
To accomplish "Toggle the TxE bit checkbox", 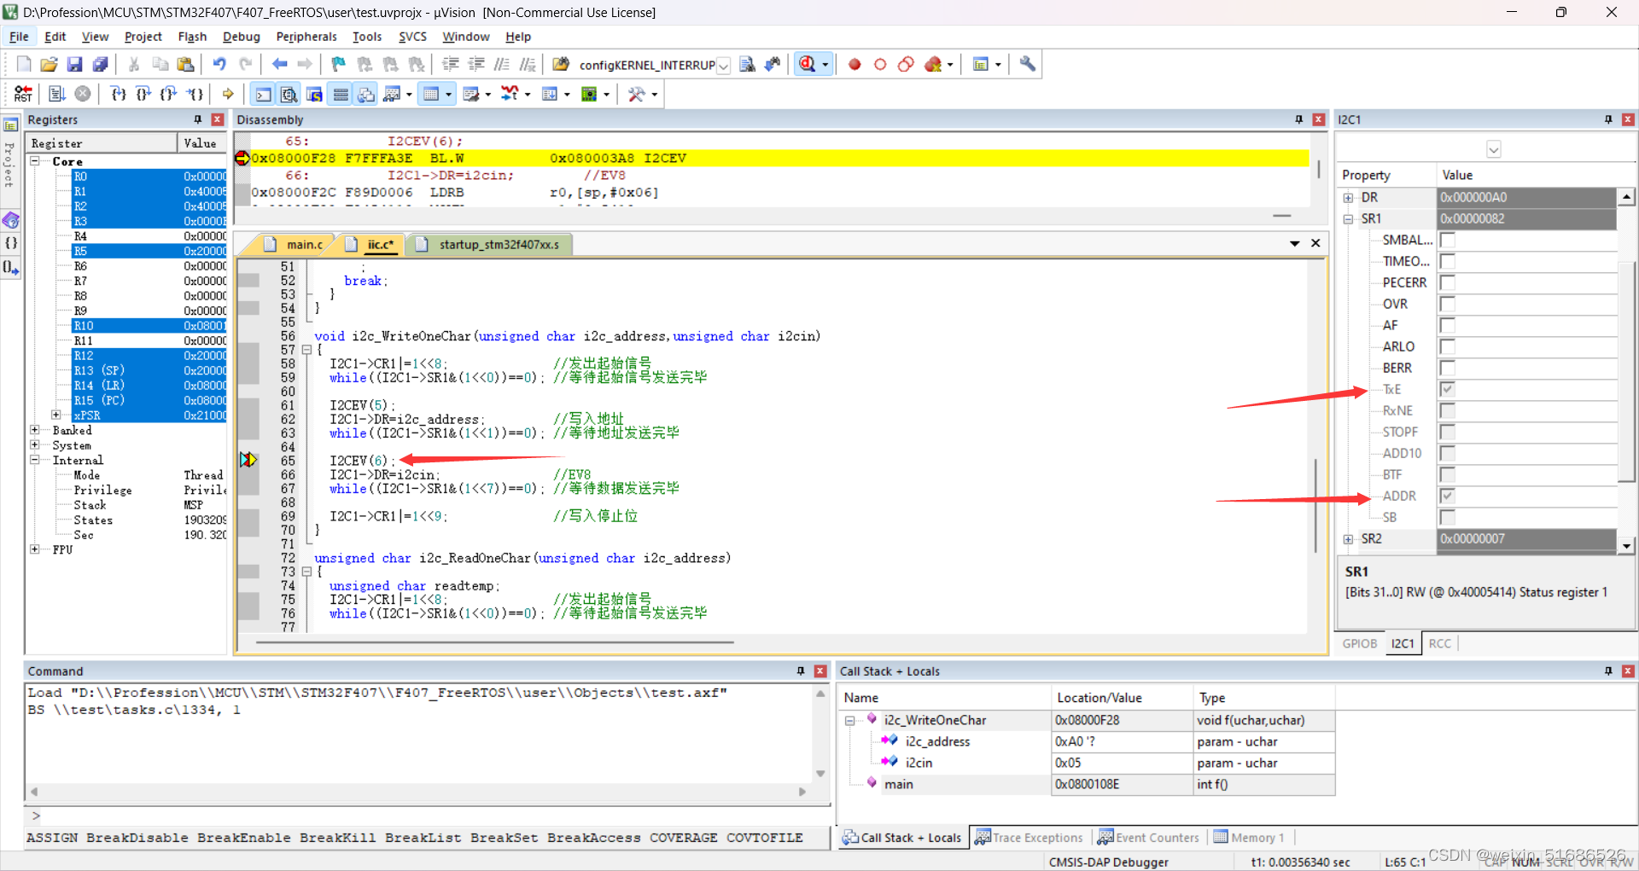I will coord(1448,389).
